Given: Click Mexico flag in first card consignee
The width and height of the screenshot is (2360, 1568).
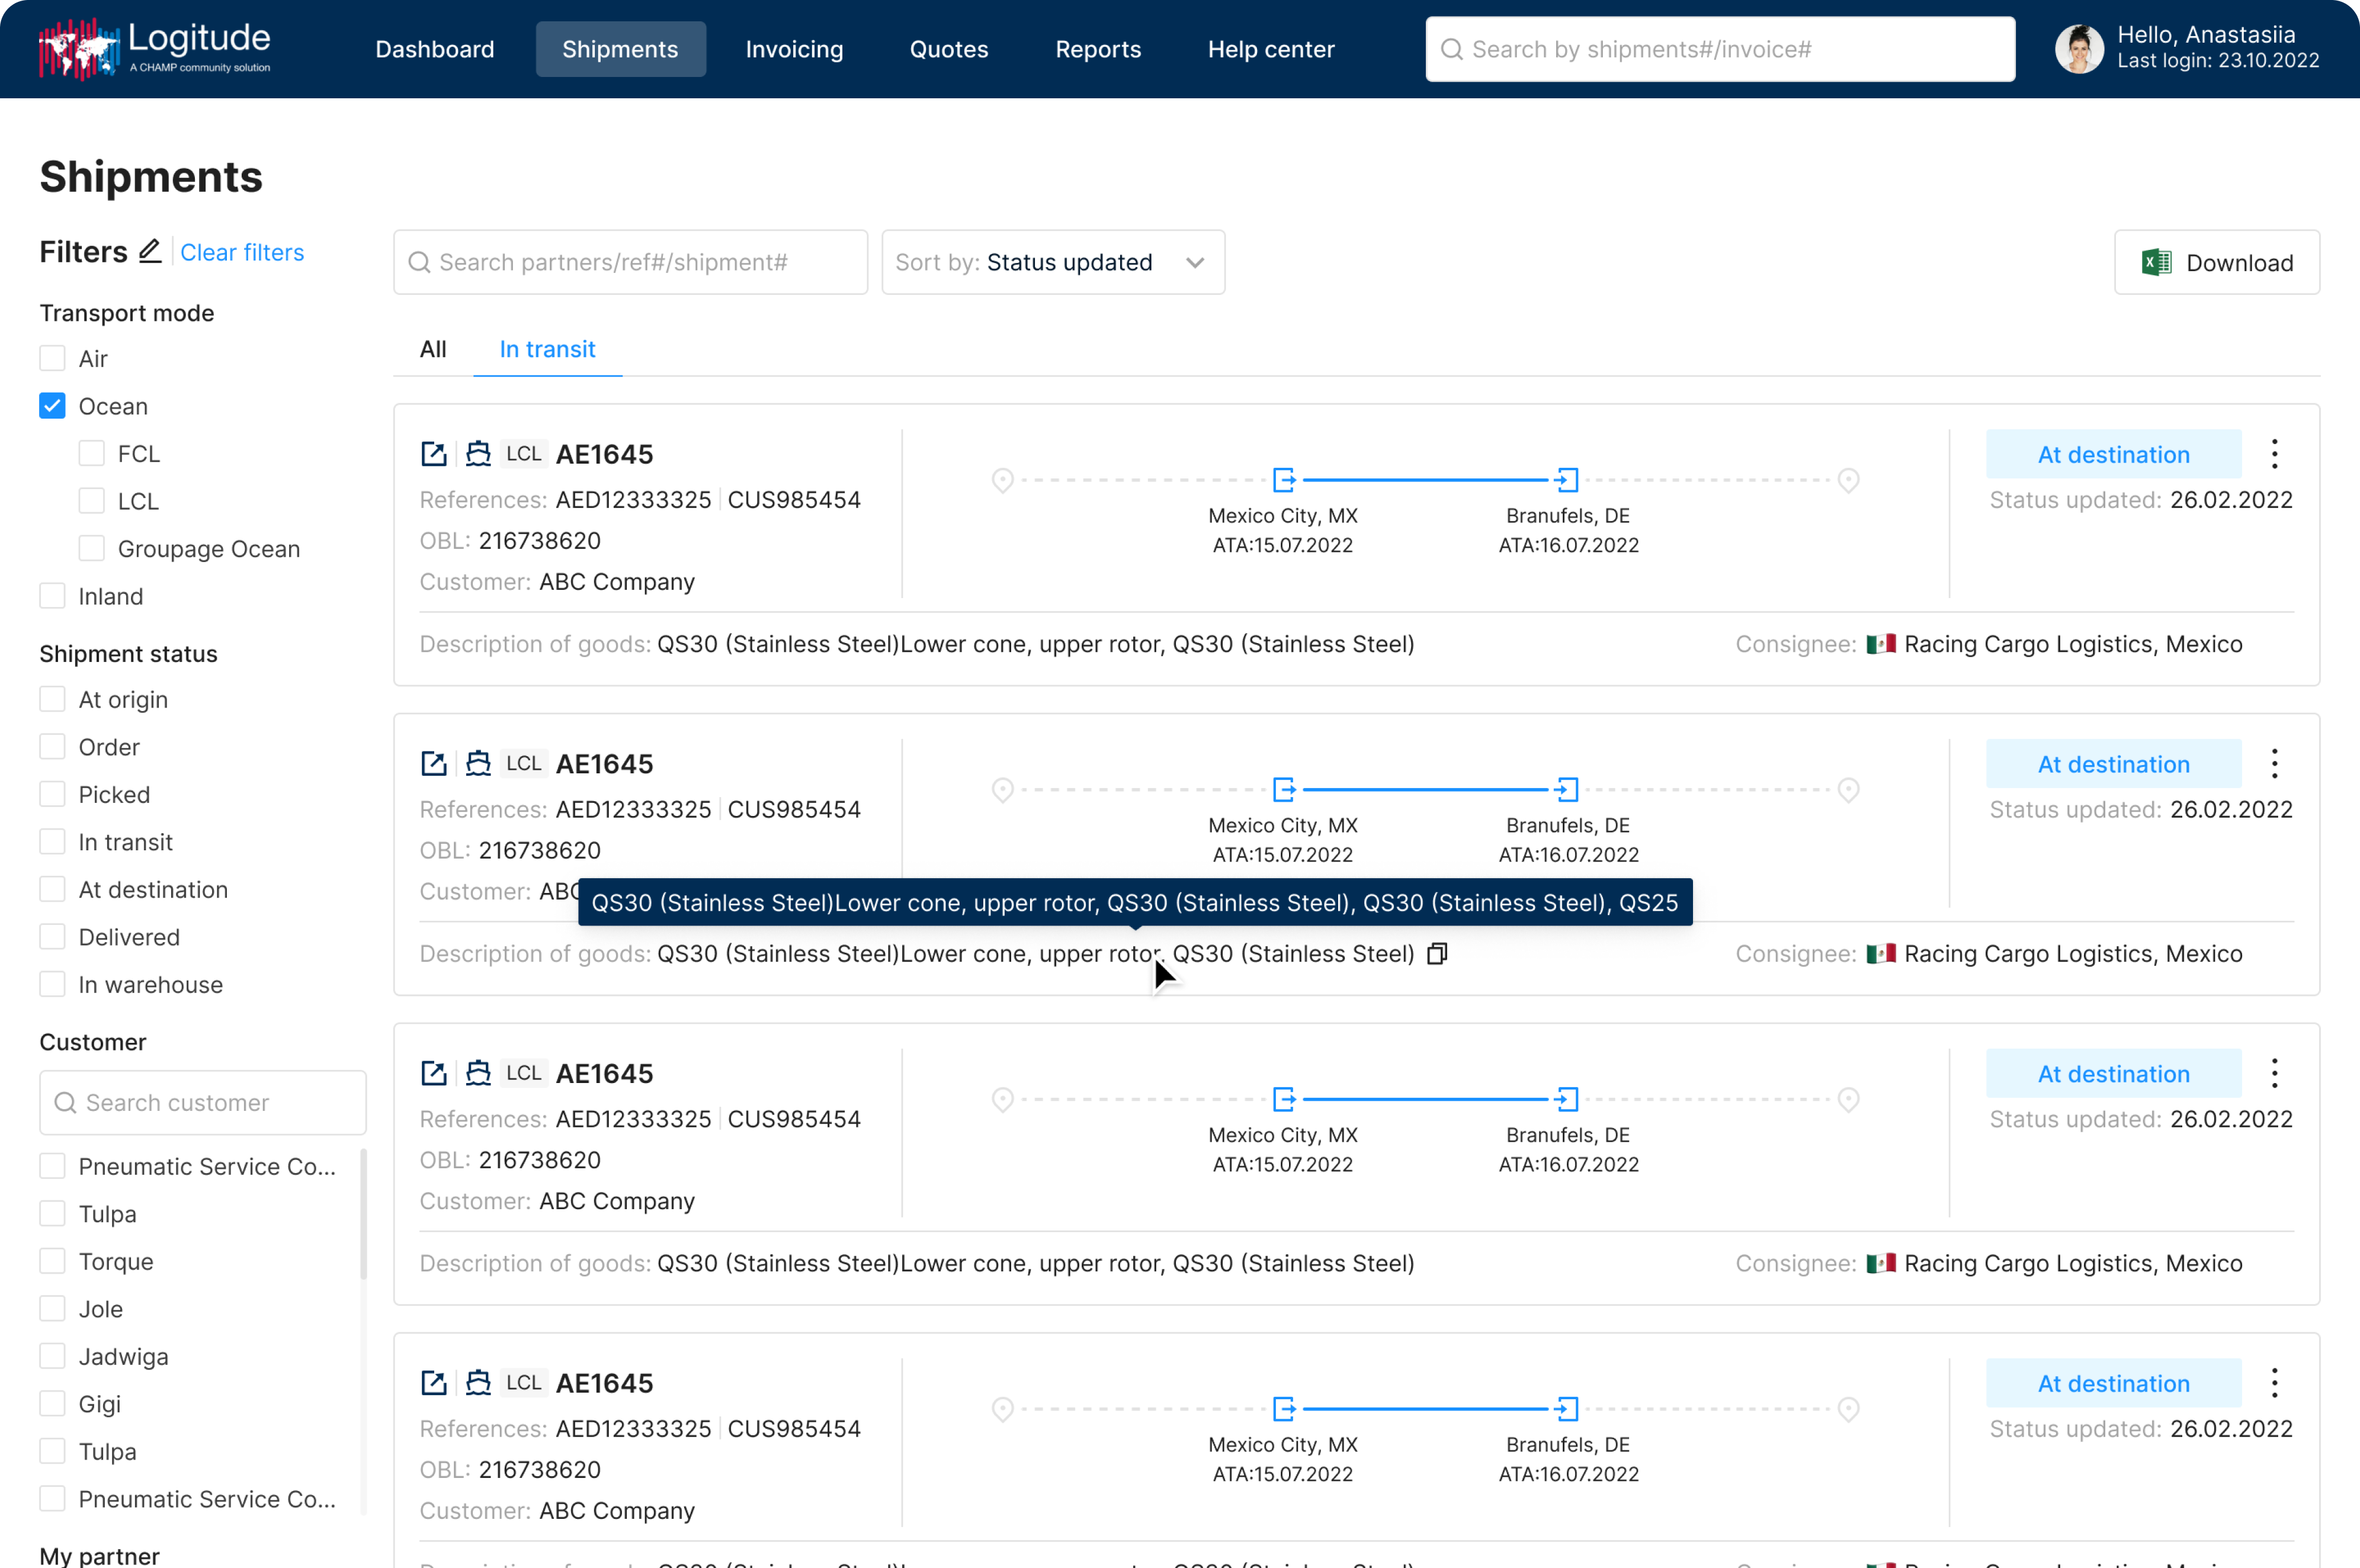Looking at the screenshot, I should [1881, 644].
